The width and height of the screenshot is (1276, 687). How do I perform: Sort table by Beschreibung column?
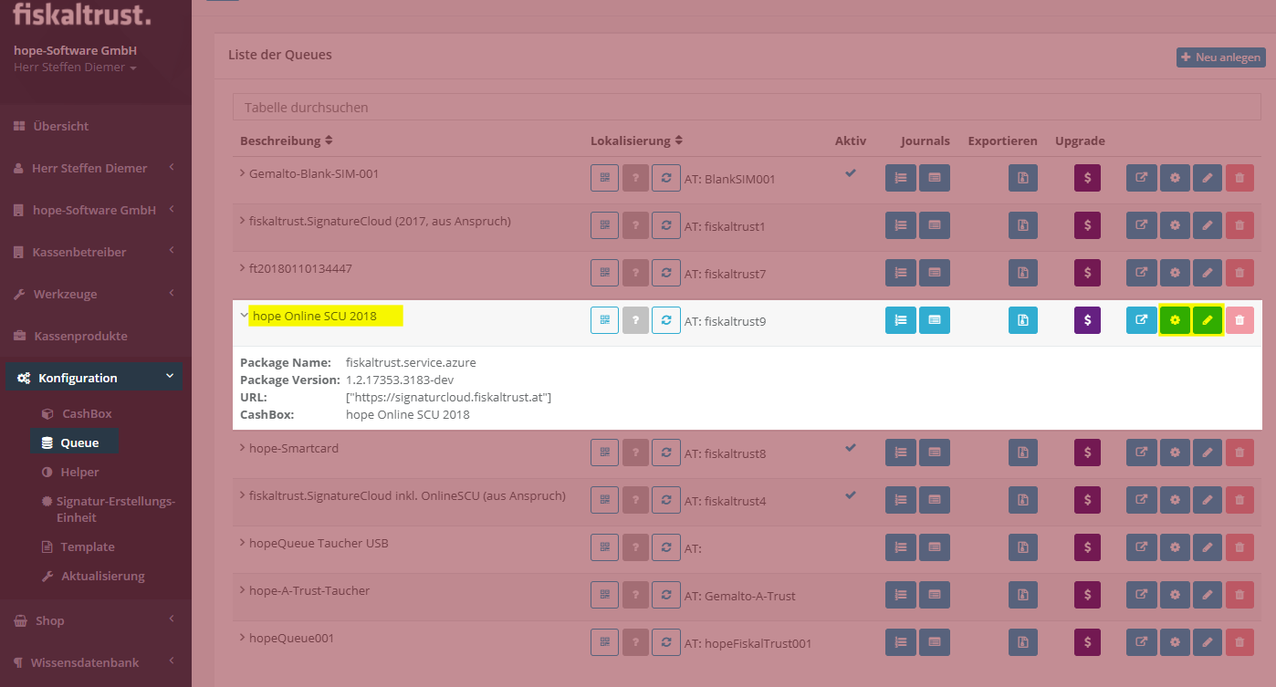(x=287, y=141)
